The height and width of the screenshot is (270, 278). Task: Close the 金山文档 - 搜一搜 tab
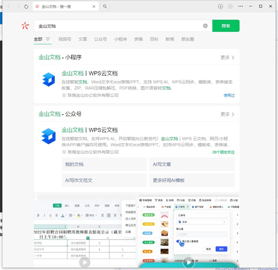point(94,7)
